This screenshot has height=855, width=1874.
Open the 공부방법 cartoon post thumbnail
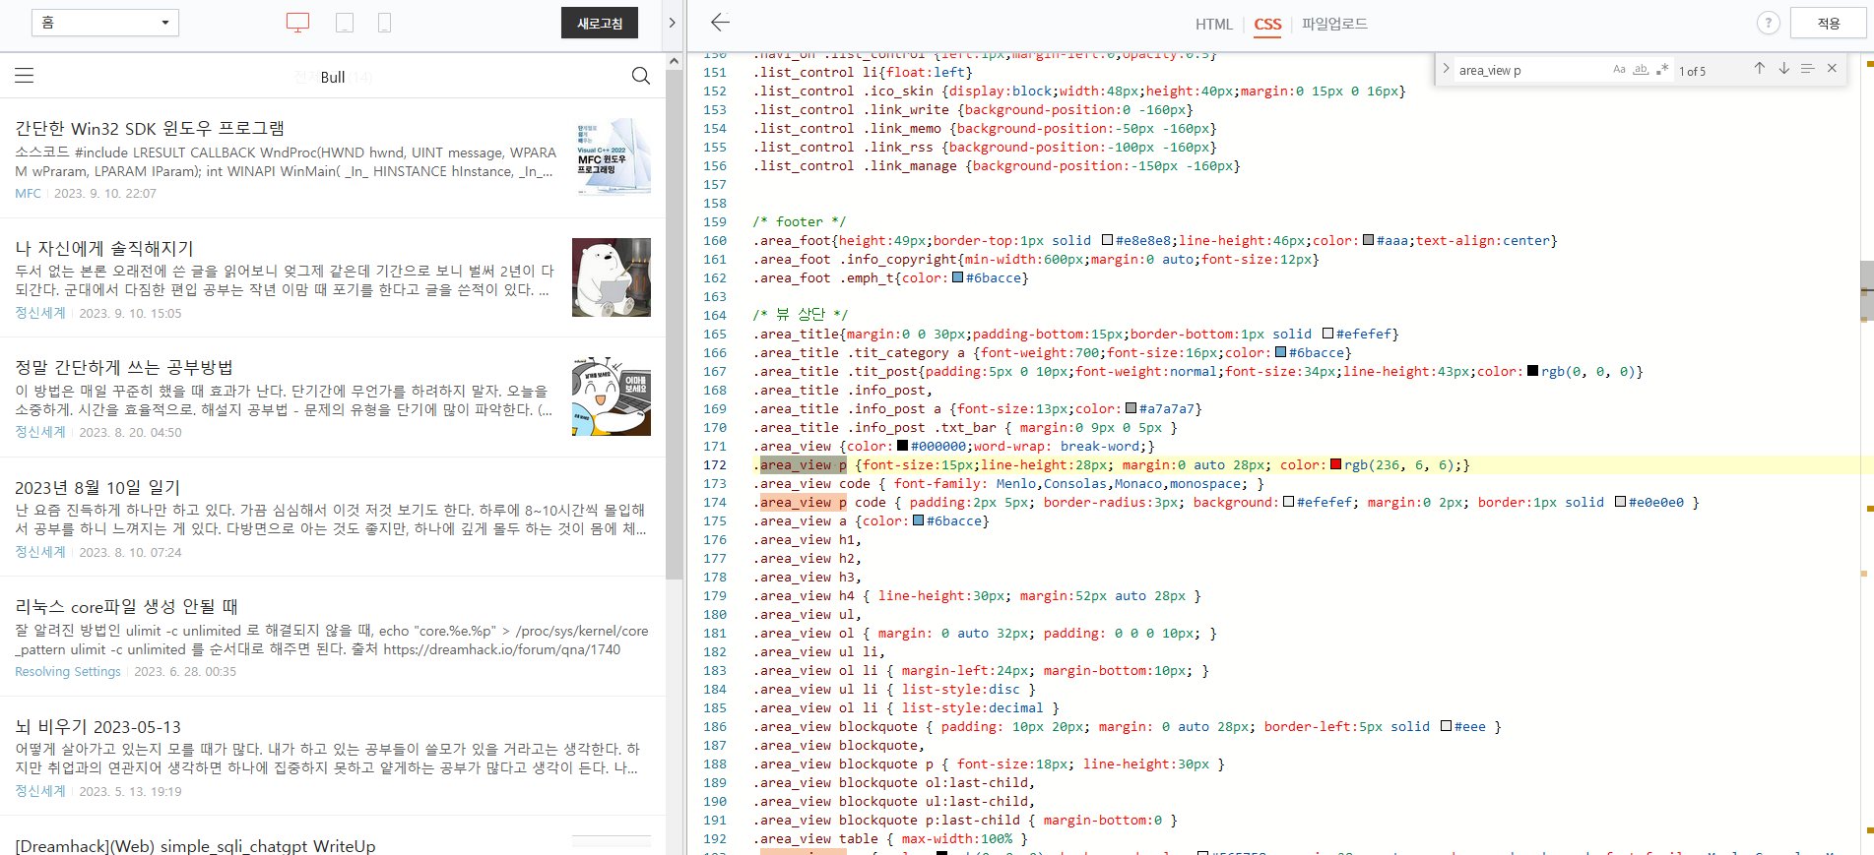coord(612,397)
